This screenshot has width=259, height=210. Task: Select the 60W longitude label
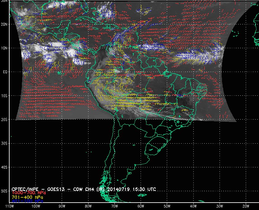141,206
